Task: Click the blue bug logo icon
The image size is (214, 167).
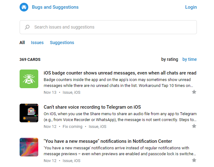Action: coord(24,7)
